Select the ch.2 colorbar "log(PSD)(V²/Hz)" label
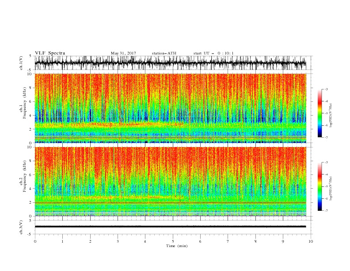Viewport: 350px width, 271px height. (x=331, y=189)
